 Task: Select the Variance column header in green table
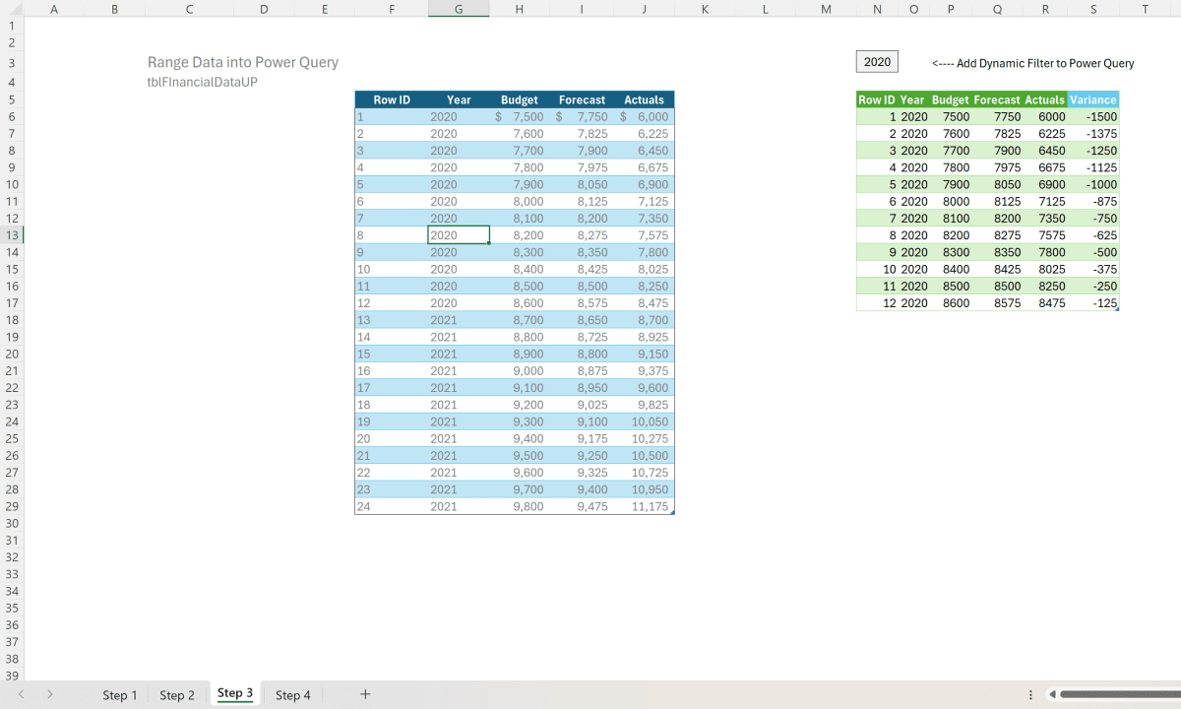(x=1092, y=99)
